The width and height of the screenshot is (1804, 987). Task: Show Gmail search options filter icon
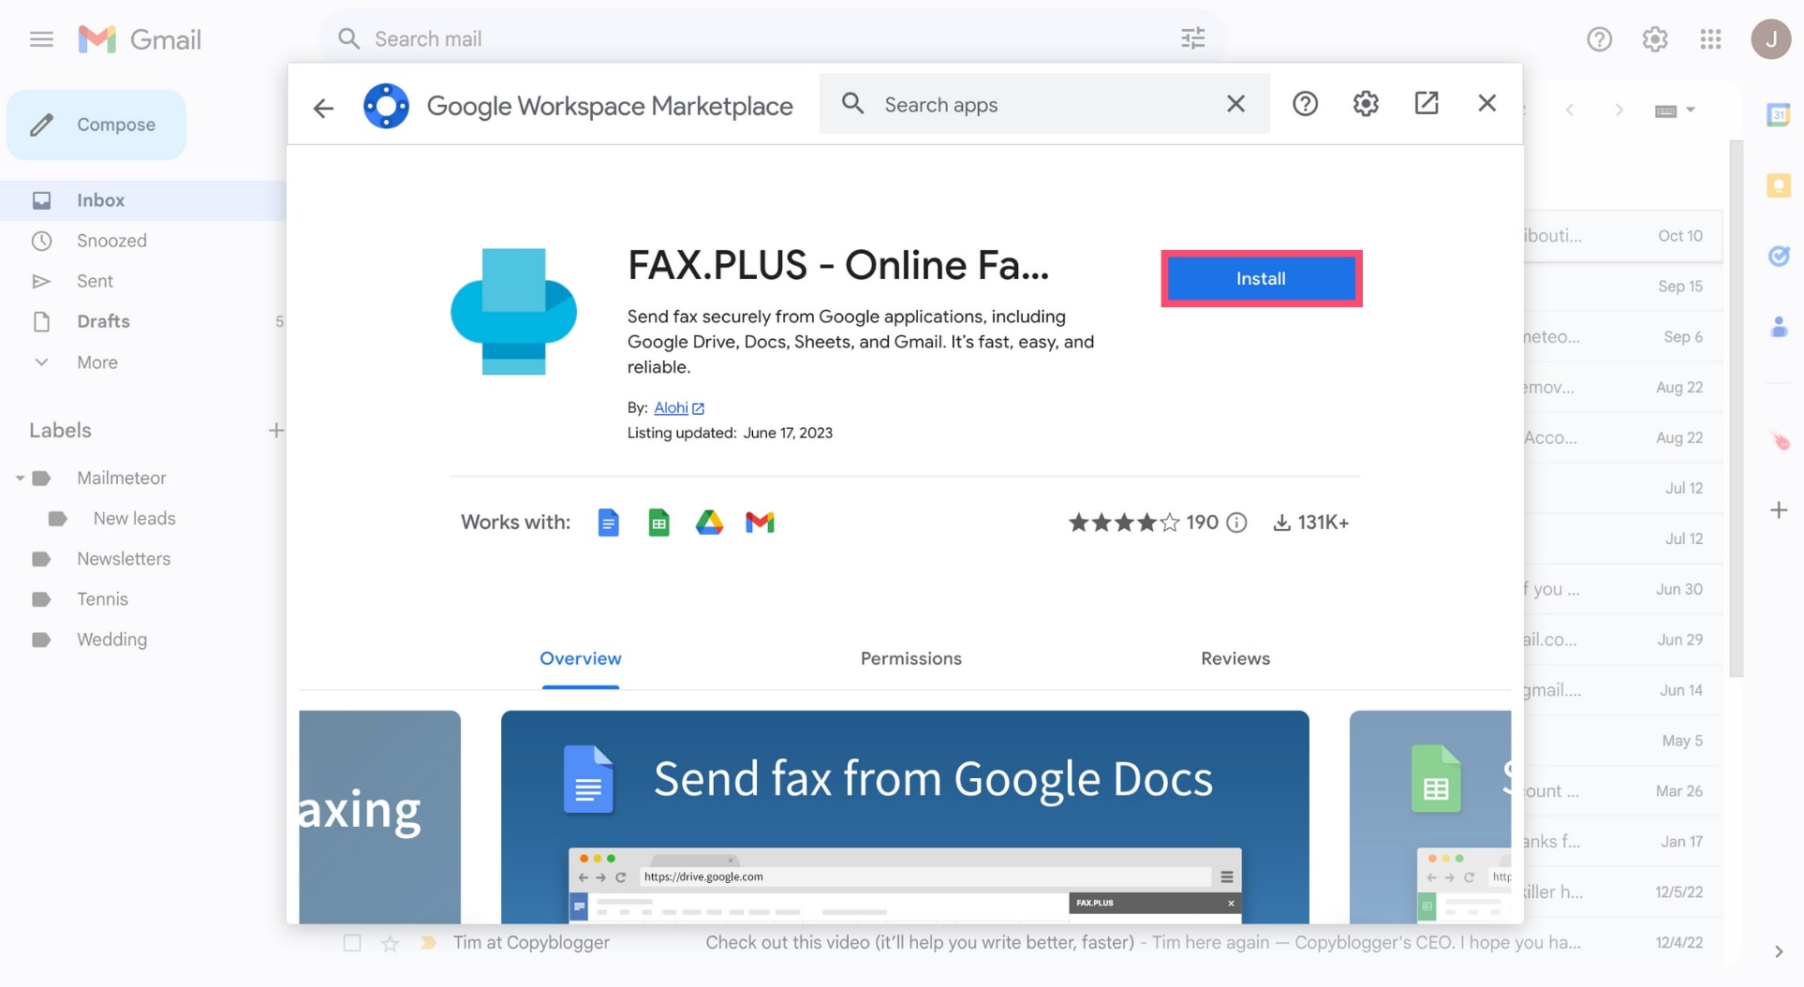[1192, 38]
